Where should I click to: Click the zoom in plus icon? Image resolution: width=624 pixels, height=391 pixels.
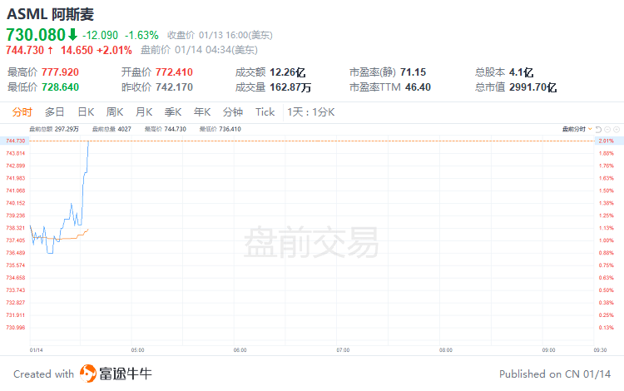click(x=616, y=129)
